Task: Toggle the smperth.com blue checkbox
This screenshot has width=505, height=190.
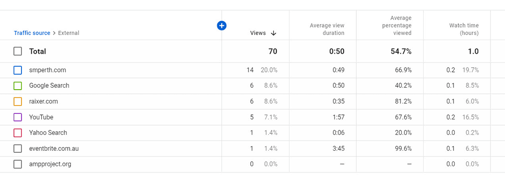Action: click(x=18, y=70)
